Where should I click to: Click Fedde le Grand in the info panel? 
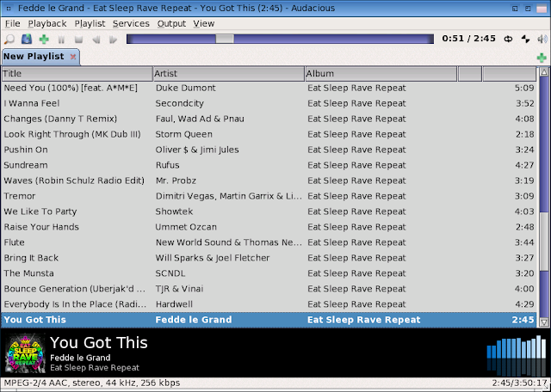[x=80, y=358]
